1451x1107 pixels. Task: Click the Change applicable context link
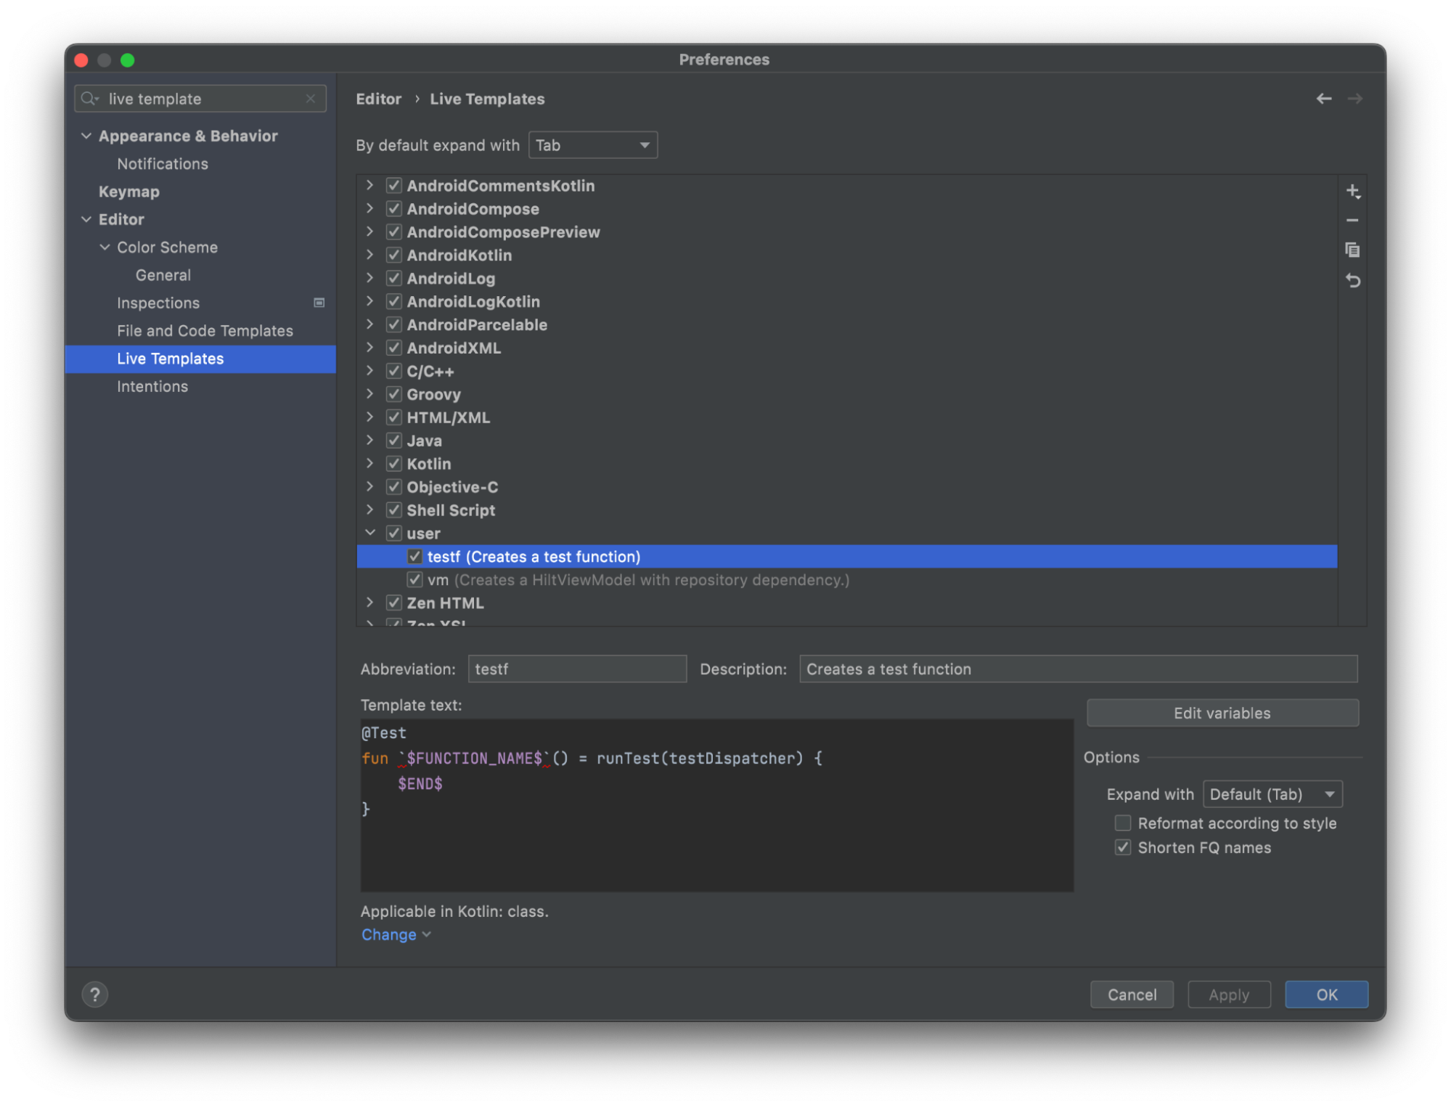click(x=396, y=935)
